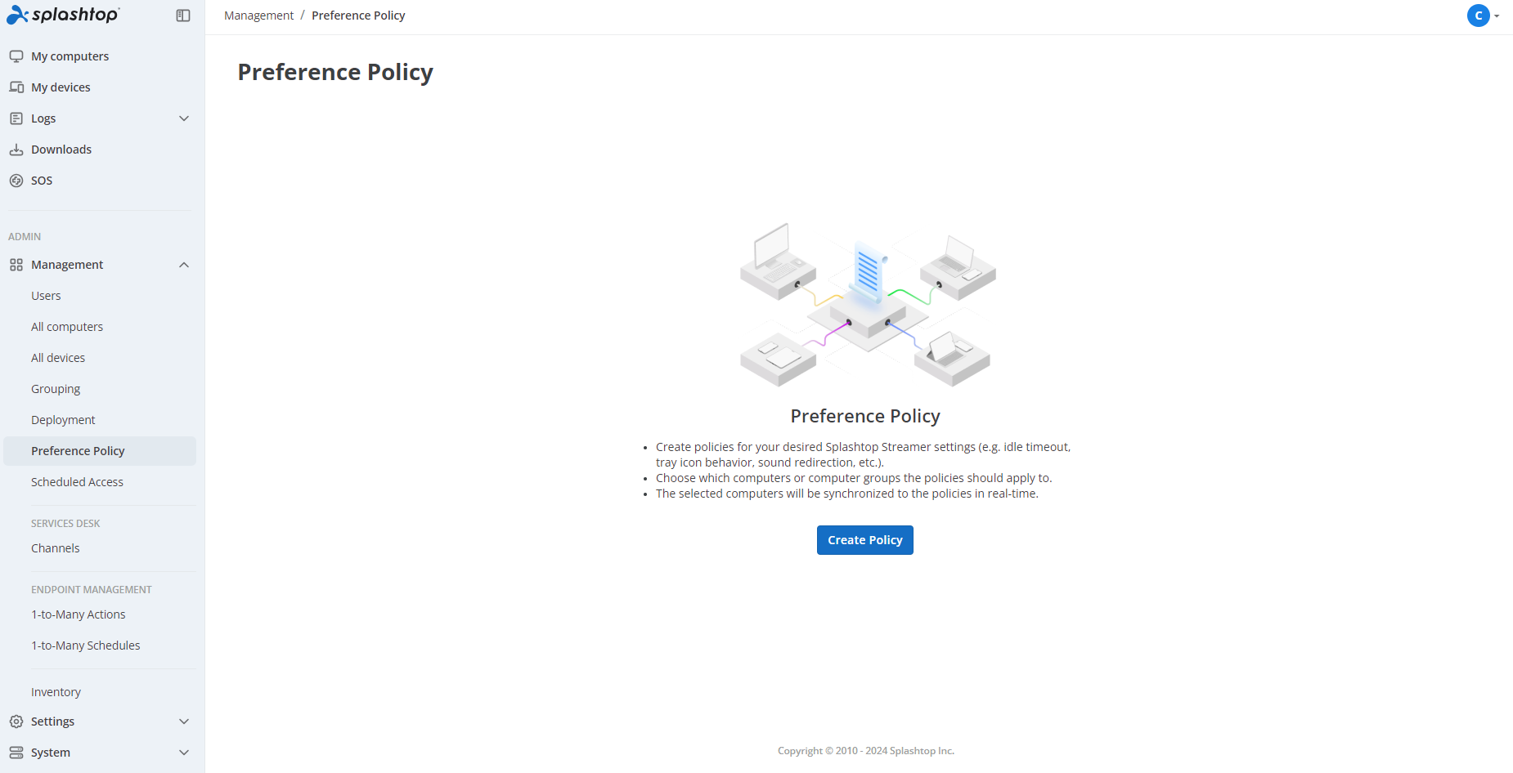Click the Splashtop logo
1513x773 pixels.
63,15
